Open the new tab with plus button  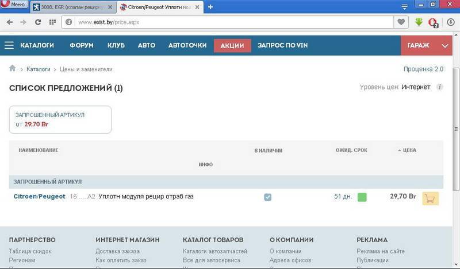[x=210, y=7]
